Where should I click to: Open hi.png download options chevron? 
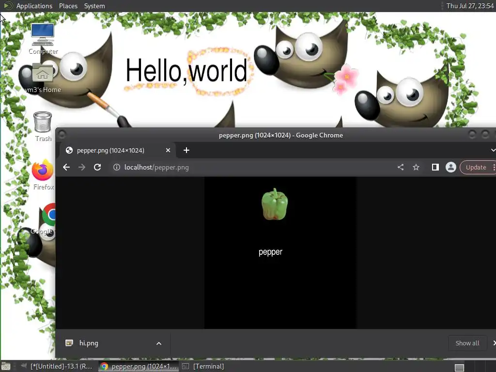(x=159, y=343)
